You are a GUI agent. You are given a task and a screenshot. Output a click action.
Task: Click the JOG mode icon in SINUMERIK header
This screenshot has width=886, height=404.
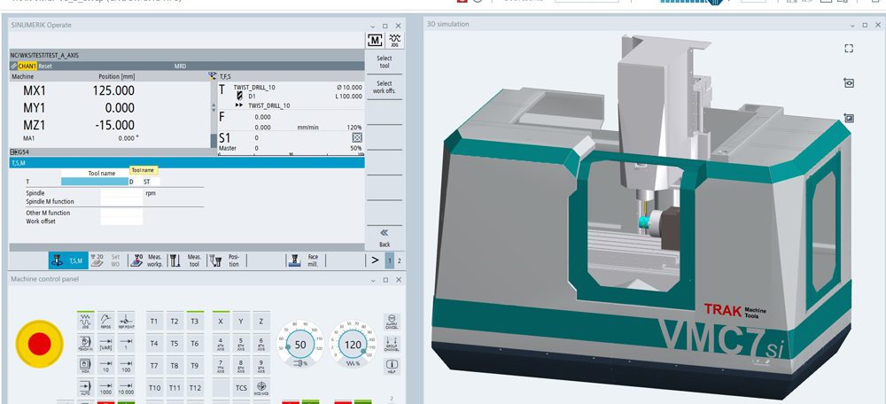click(394, 40)
